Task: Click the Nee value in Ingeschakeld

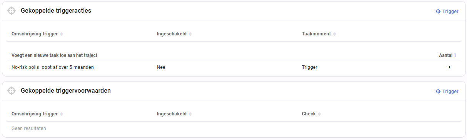Action: [x=161, y=67]
